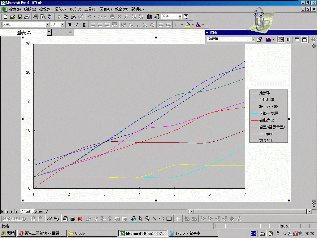This screenshot has height=238, width=317.
Task: Toggle underline formatting
Action: (x=84, y=25)
